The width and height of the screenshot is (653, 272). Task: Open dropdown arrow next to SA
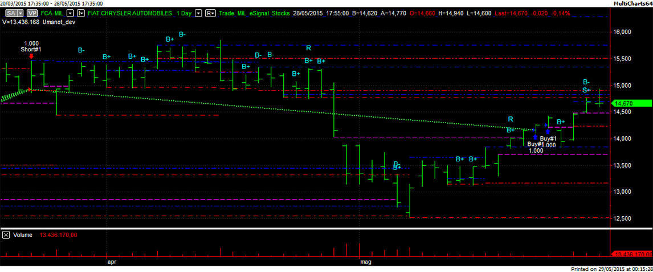point(21,13)
